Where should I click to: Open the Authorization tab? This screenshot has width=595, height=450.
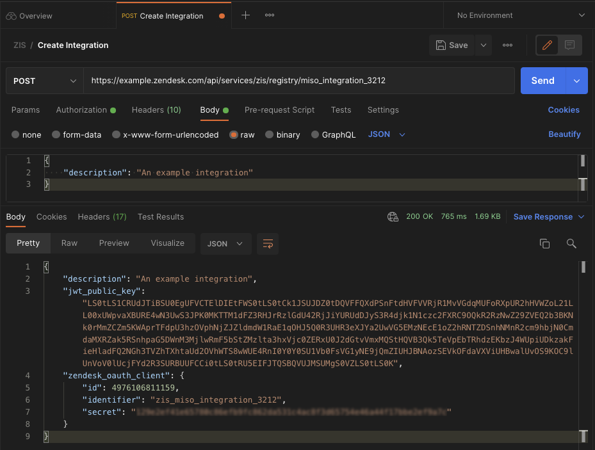pos(86,110)
